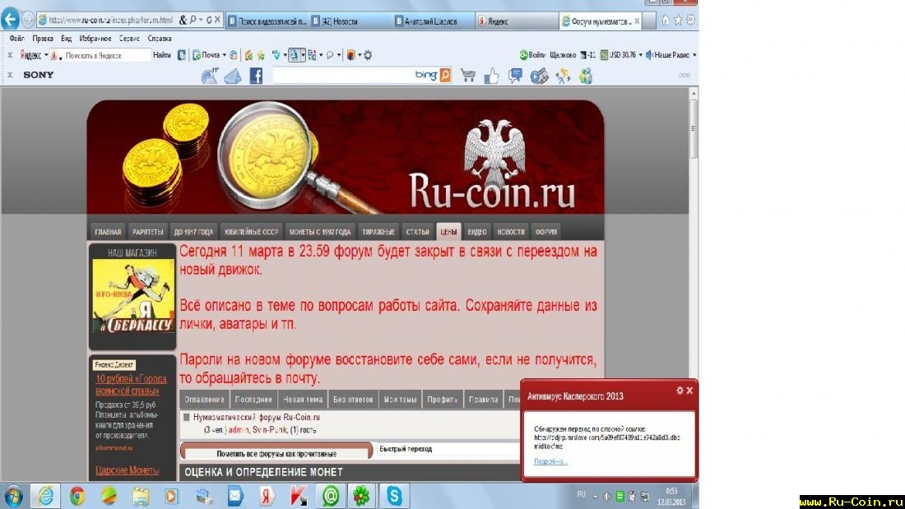Open ICQ flower icon on taskbar
Viewport: 905px width, 509px height.
click(x=362, y=496)
